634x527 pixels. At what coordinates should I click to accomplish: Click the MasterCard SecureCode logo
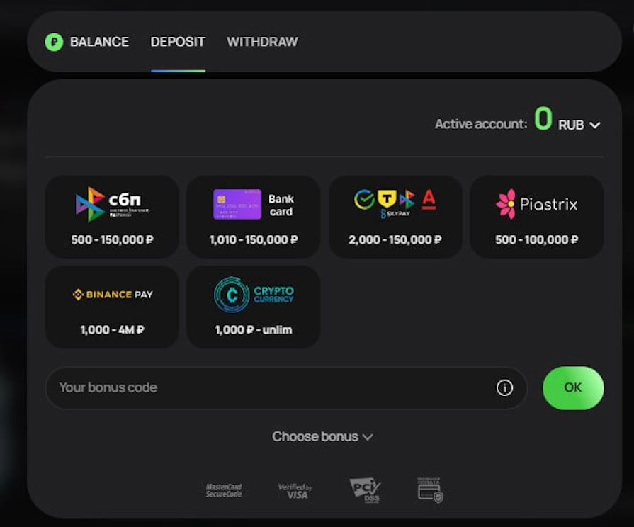tap(224, 490)
